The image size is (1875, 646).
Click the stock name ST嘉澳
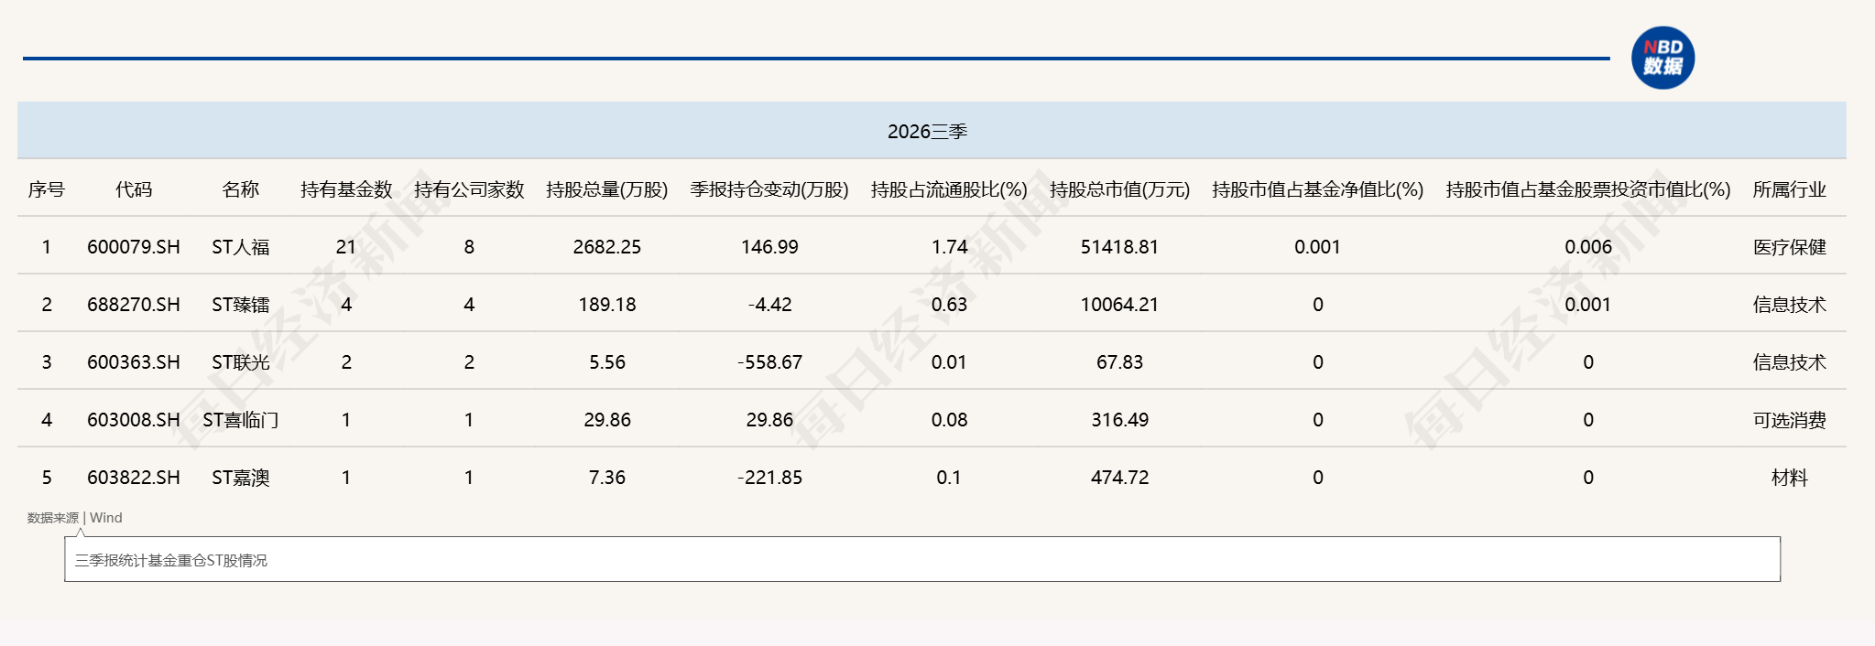(241, 478)
